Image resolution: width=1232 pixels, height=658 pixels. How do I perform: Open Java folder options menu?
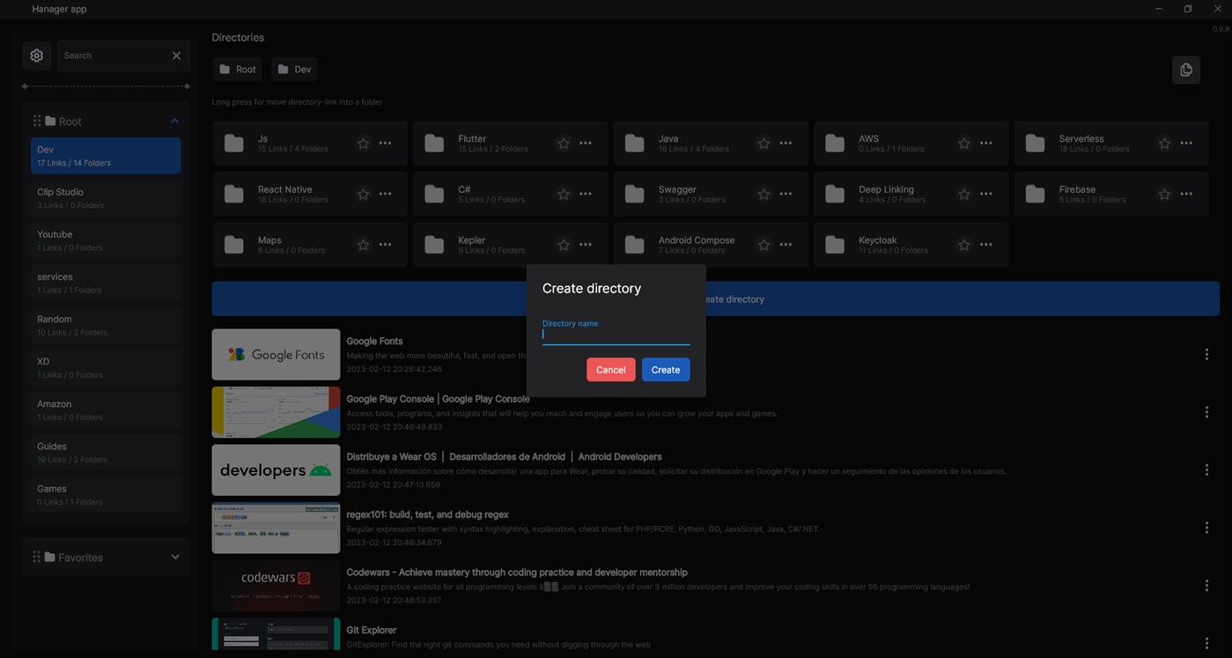click(786, 144)
